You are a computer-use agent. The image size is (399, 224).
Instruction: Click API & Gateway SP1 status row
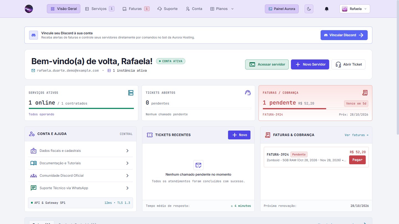[x=80, y=203]
